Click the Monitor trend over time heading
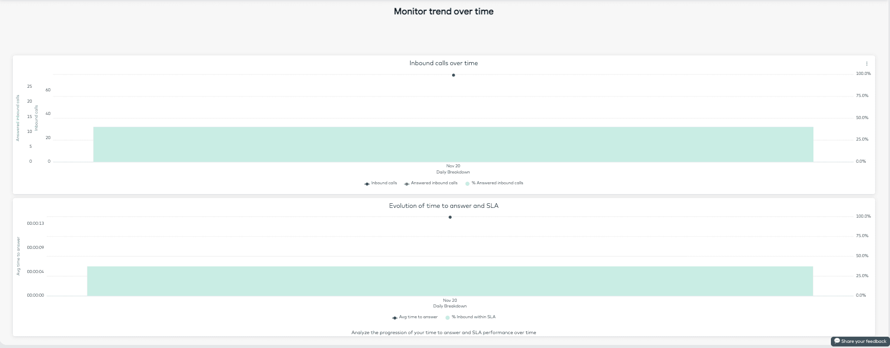Screen dimensions: 890x348 coord(443,11)
